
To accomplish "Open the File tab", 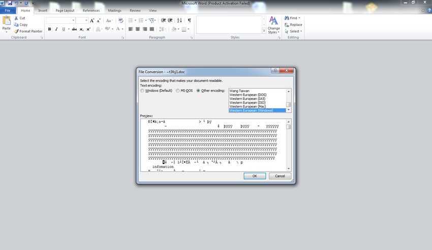I will click(x=8, y=11).
